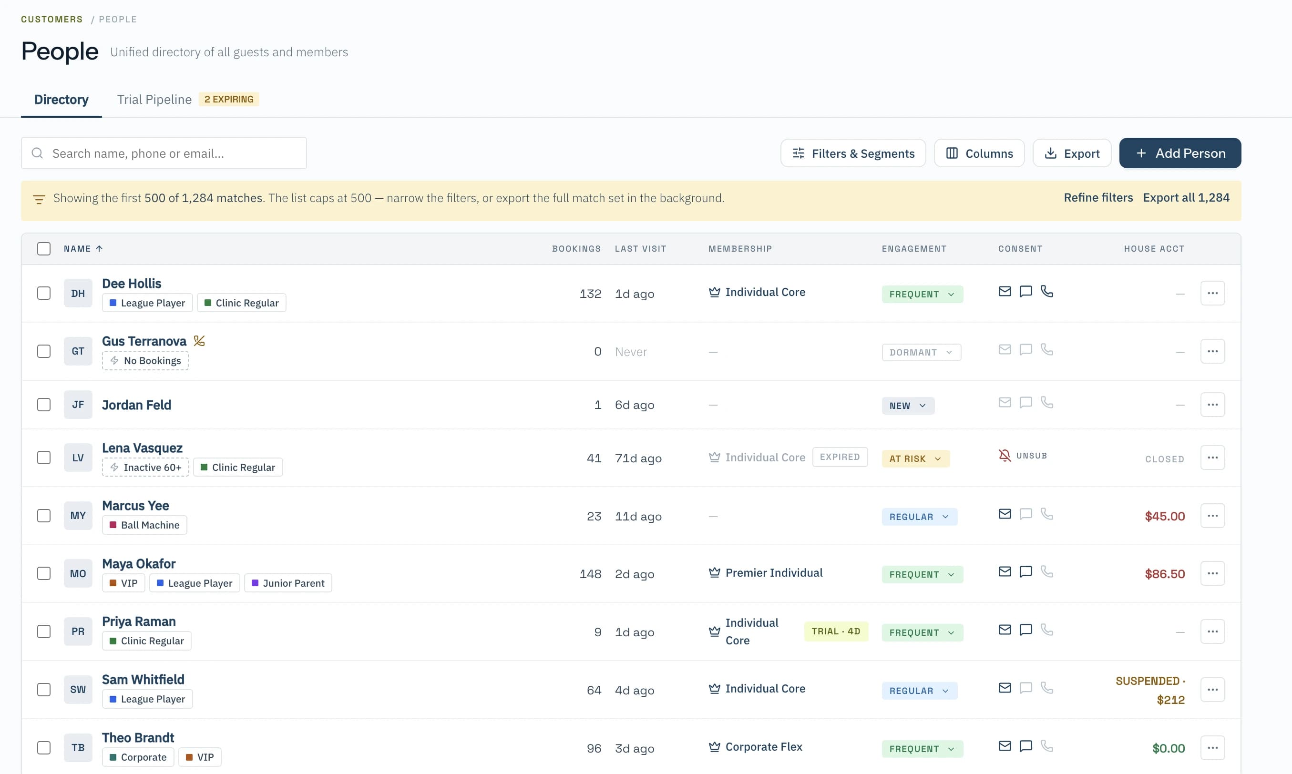
Task: Click the phone consent icon for Jordan Feld
Action: point(1046,402)
